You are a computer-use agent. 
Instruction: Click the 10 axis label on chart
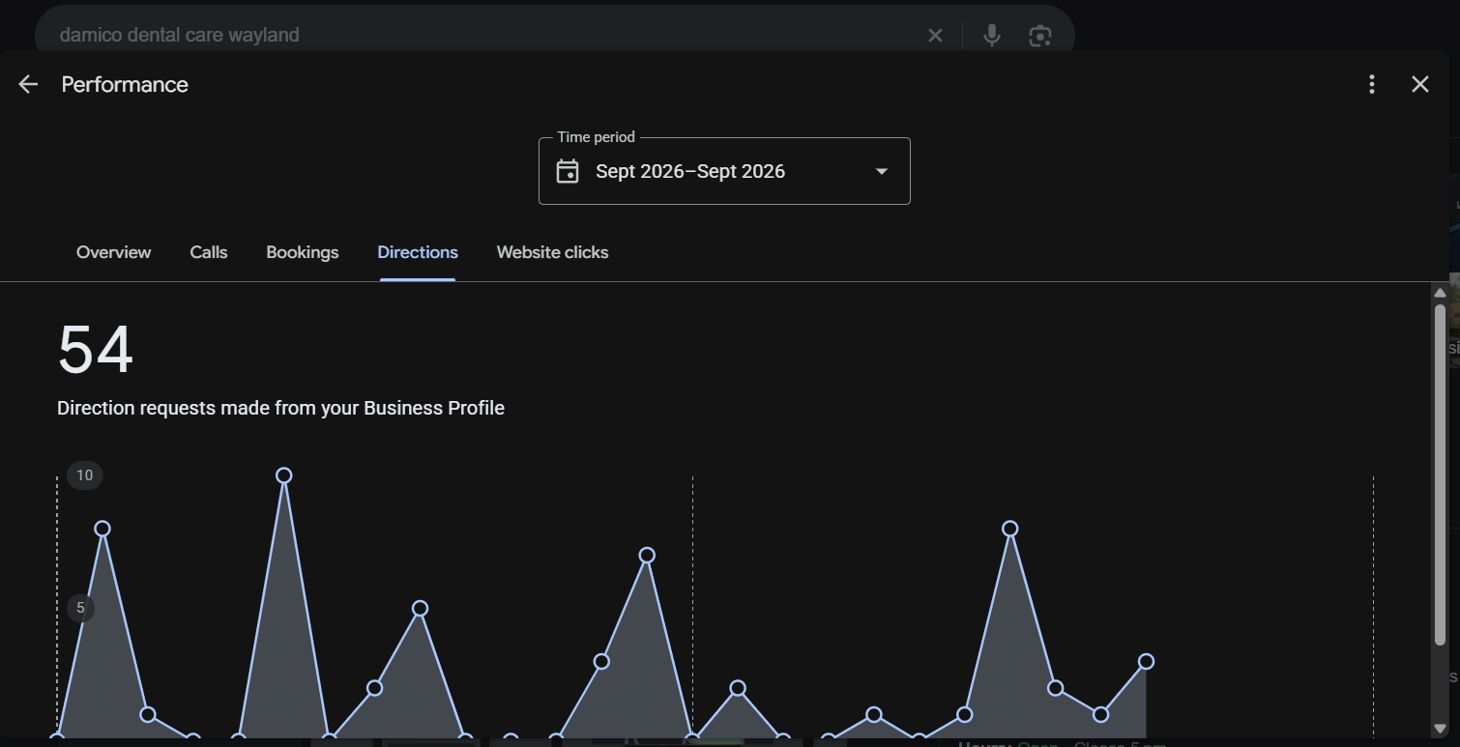[x=85, y=474]
